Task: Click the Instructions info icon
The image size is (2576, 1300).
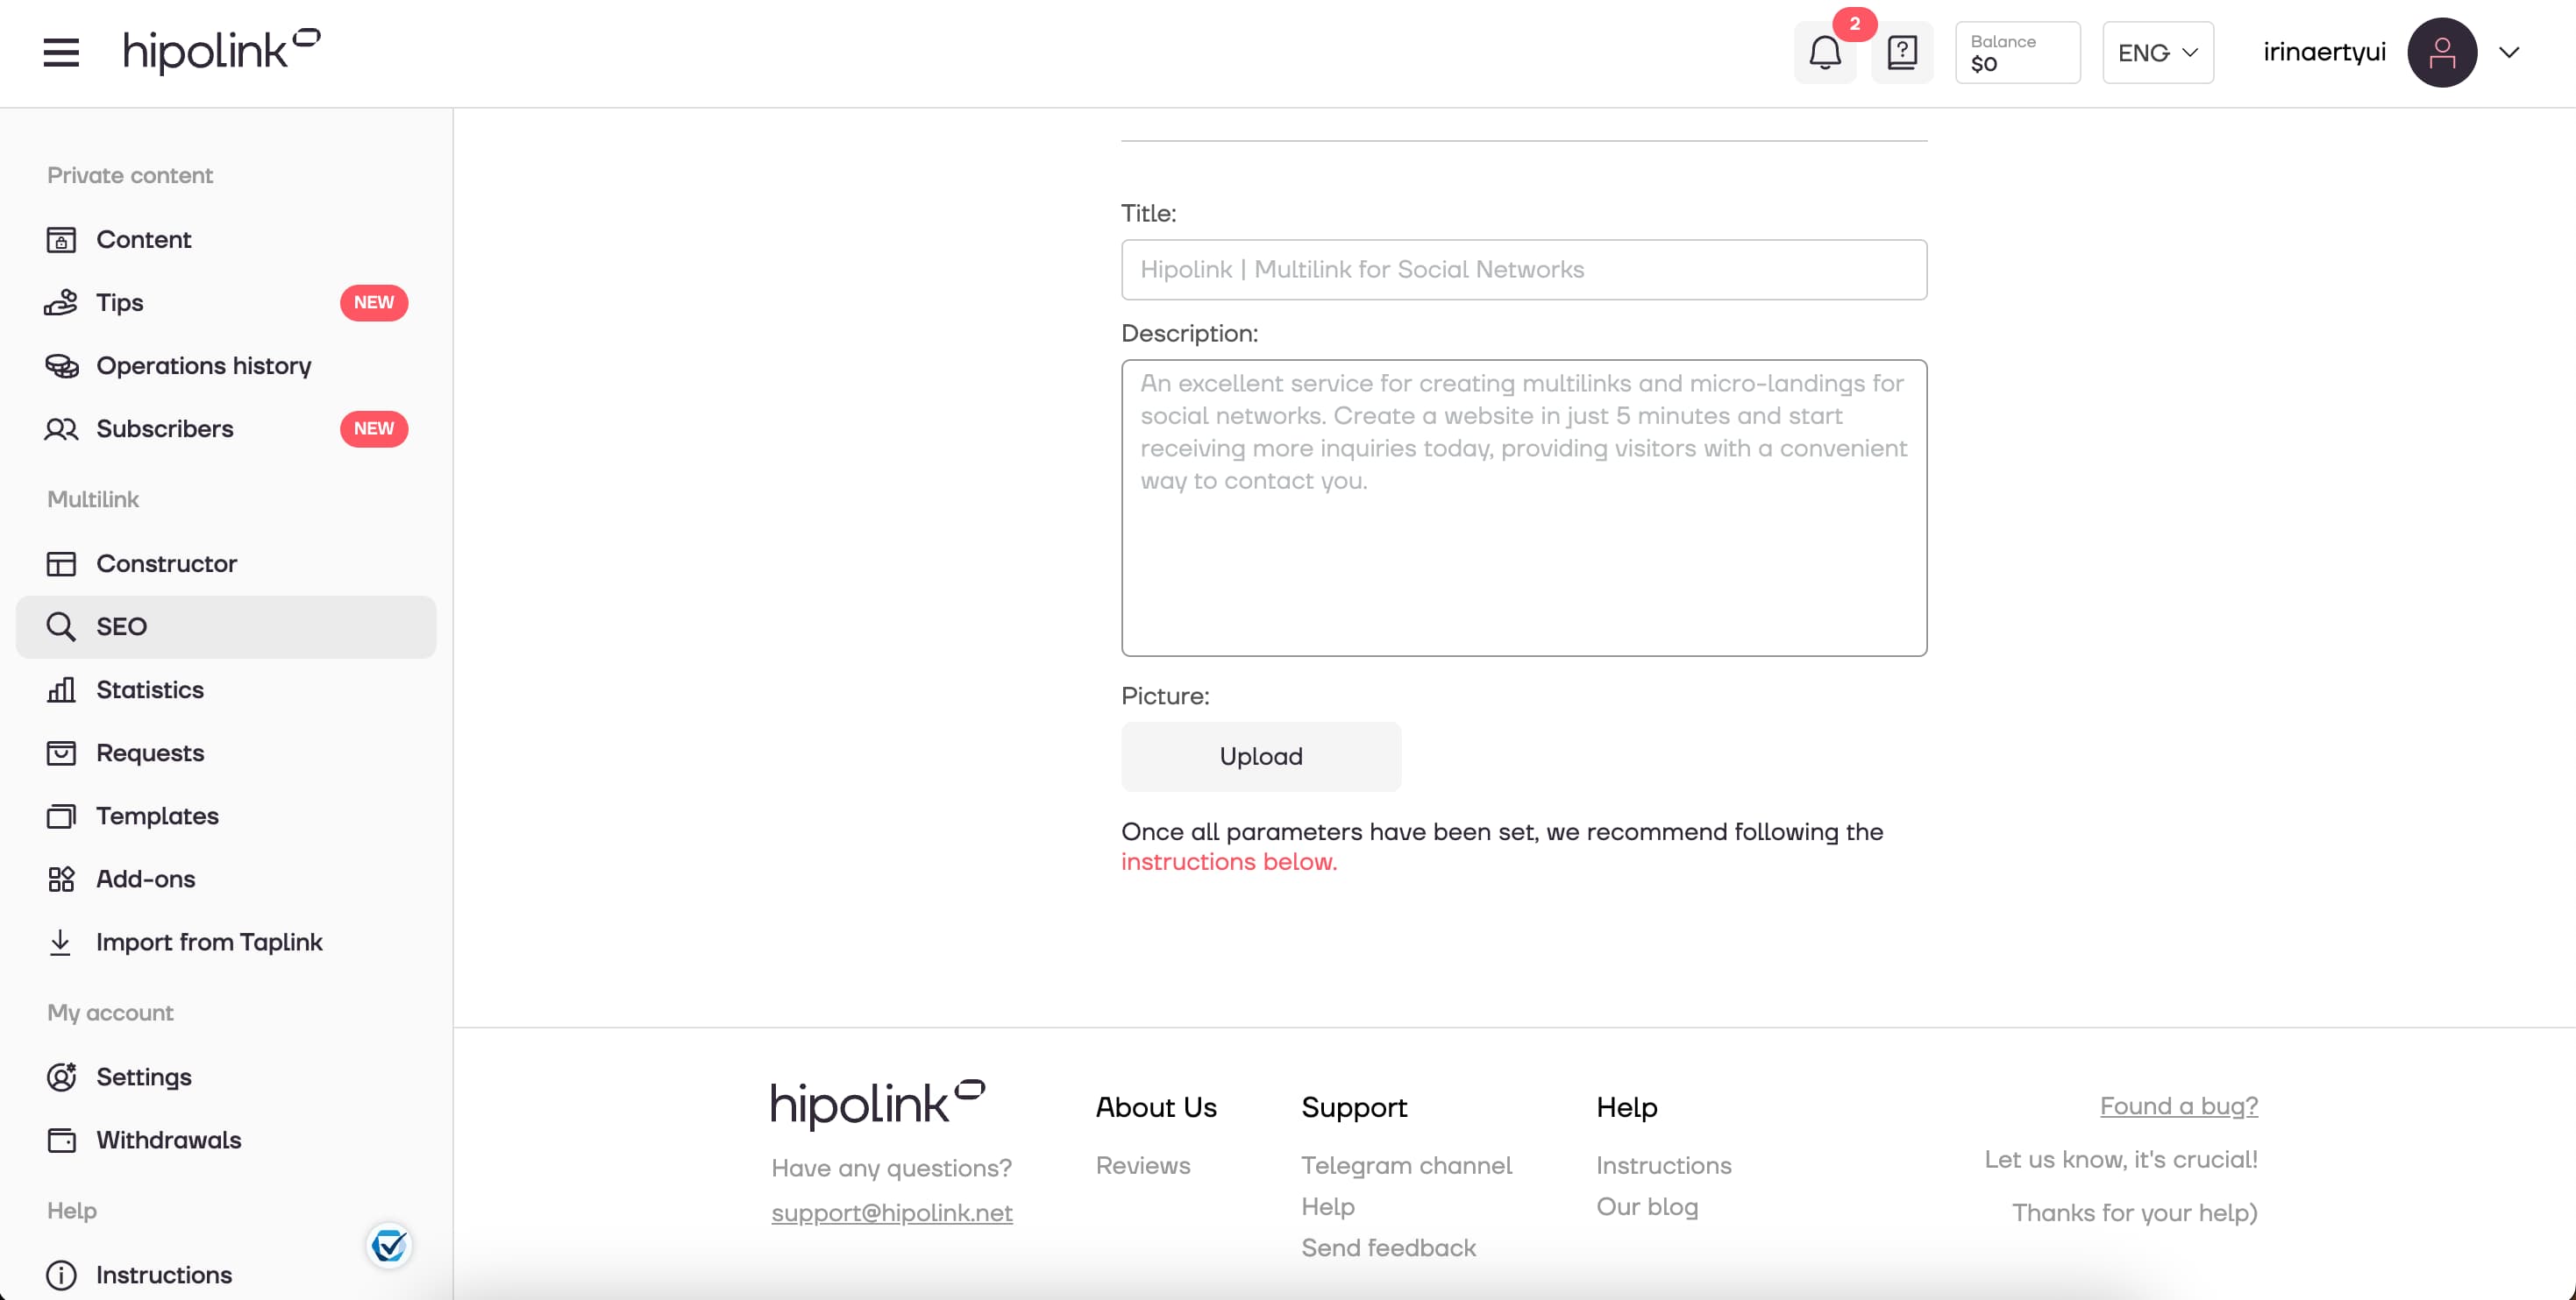Action: 61,1275
